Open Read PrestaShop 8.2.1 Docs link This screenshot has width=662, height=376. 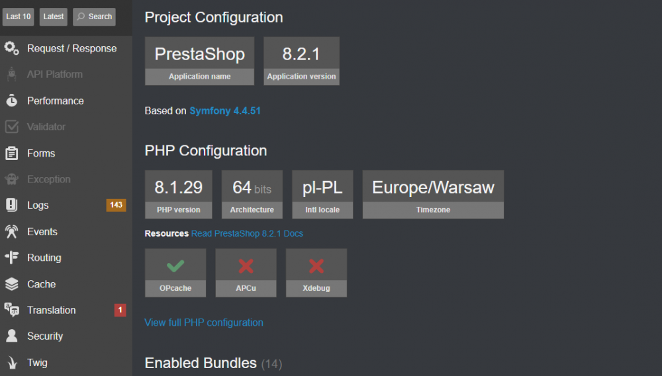(247, 233)
